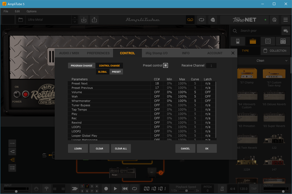Select the '57 Champ amp thumbnail
The image size is (292, 194).
(x=247, y=73)
